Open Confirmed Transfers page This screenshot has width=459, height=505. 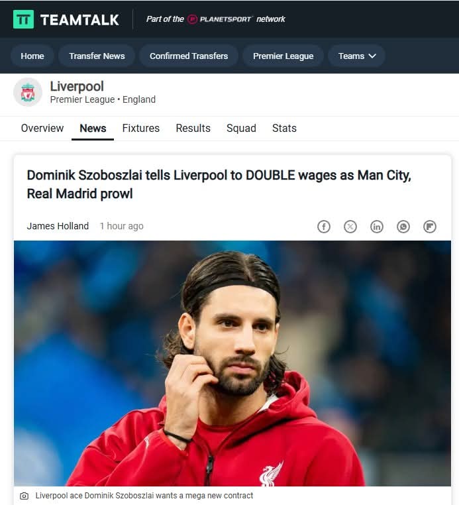[189, 56]
